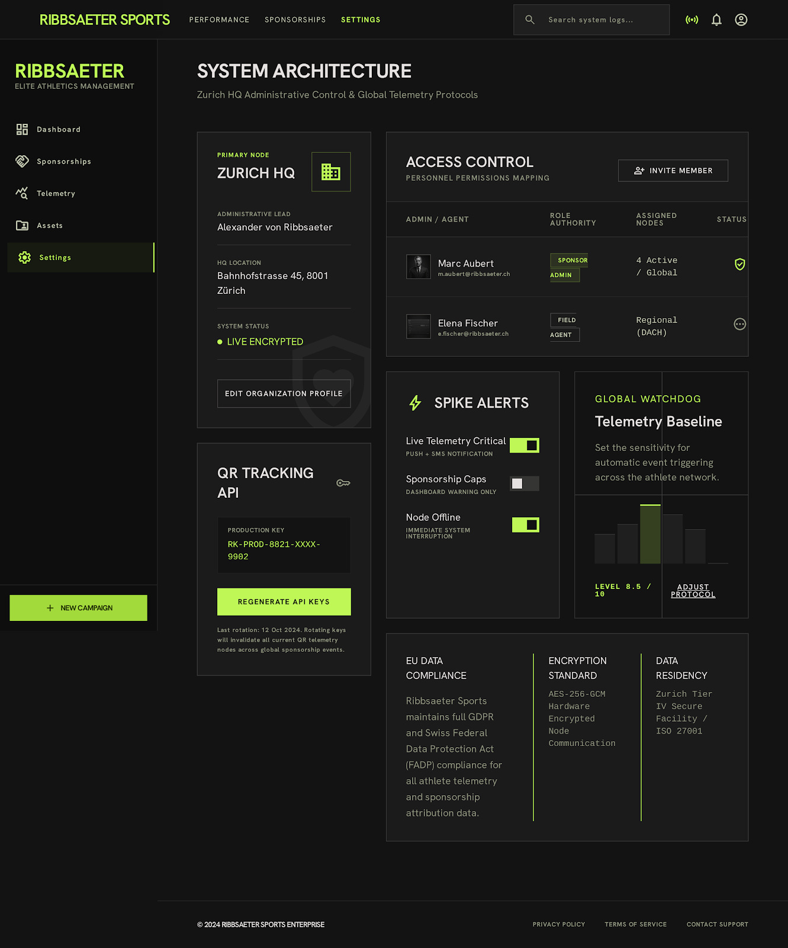Image resolution: width=788 pixels, height=948 pixels.
Task: Click the search magnifier icon
Action: coord(530,20)
